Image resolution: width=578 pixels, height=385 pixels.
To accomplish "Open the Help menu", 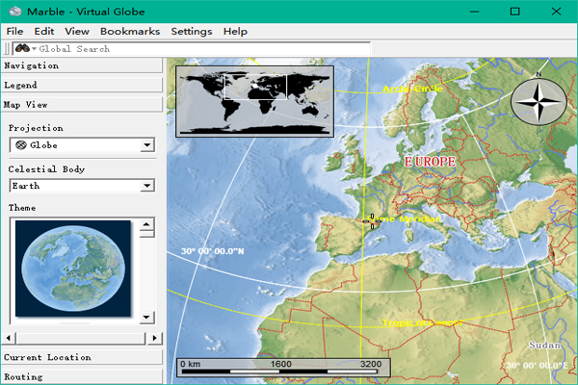I will pyautogui.click(x=235, y=32).
